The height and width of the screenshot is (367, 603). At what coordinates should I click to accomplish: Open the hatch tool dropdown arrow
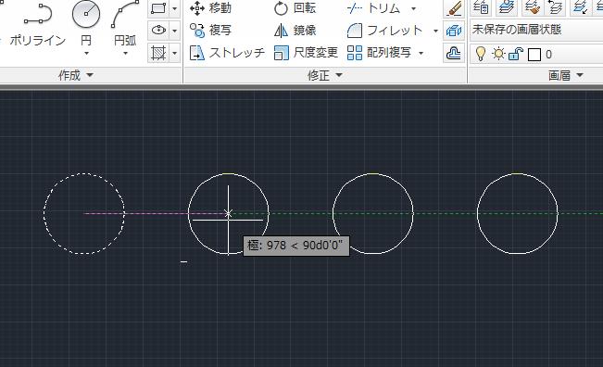174,53
